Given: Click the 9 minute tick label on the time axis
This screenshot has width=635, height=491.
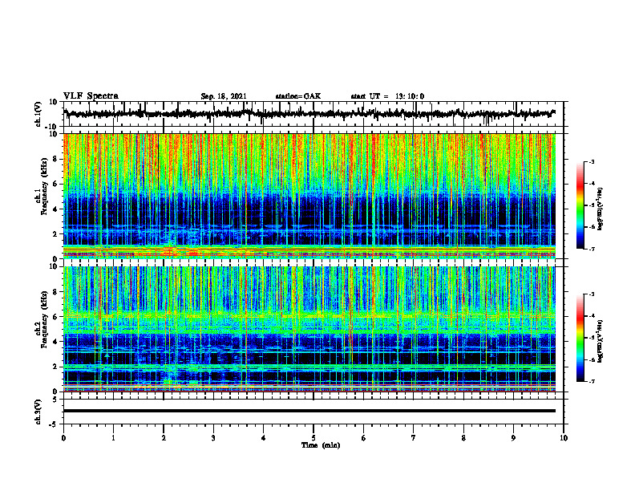Looking at the screenshot, I should pos(513,438).
